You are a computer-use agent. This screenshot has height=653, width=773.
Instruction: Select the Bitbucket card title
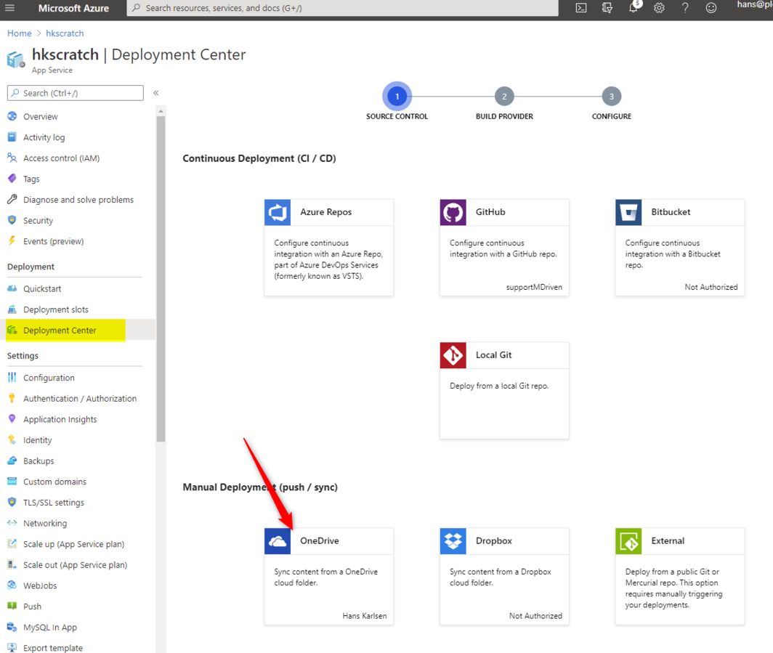coord(671,212)
